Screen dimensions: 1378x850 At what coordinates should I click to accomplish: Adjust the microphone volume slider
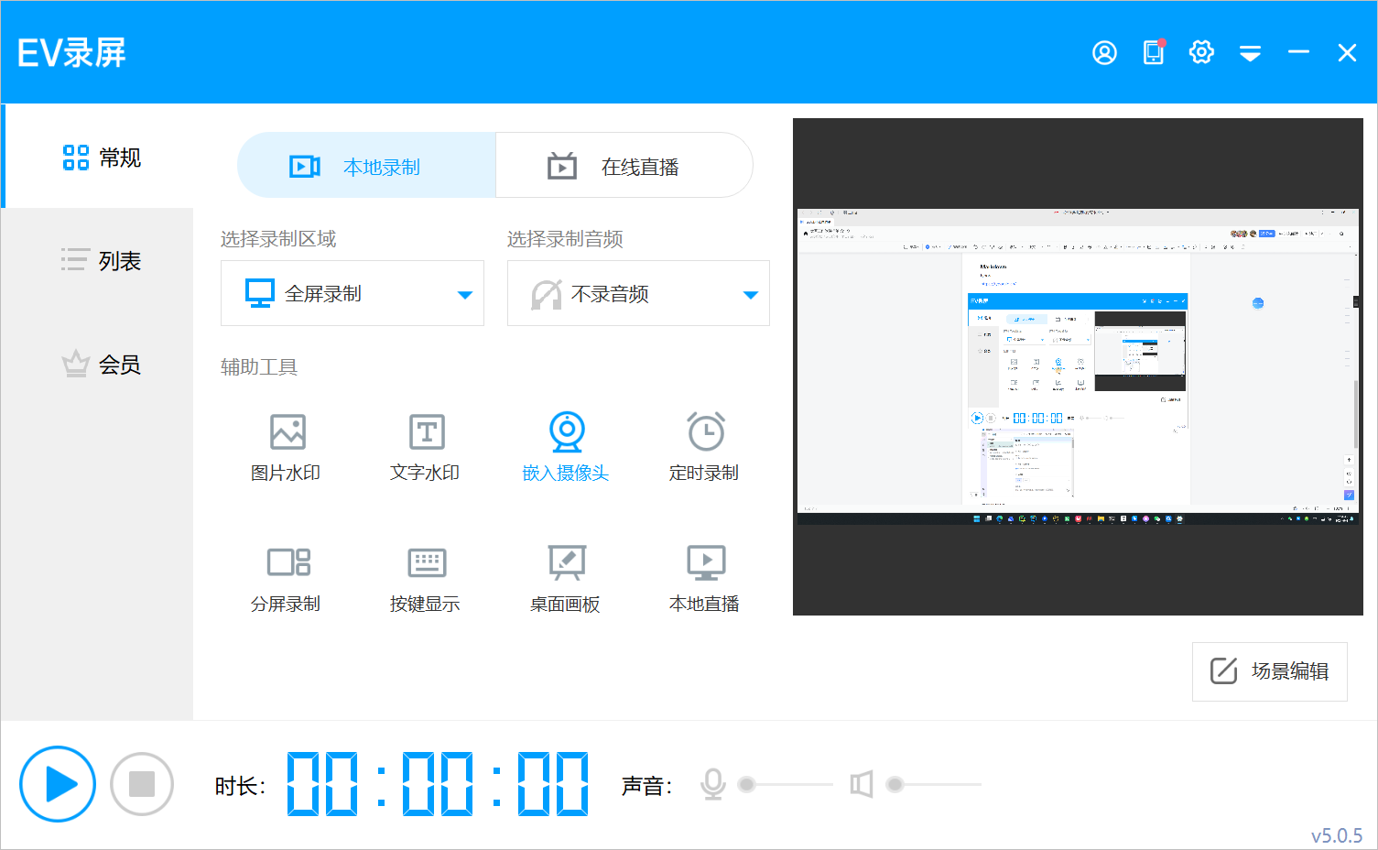pyautogui.click(x=787, y=784)
